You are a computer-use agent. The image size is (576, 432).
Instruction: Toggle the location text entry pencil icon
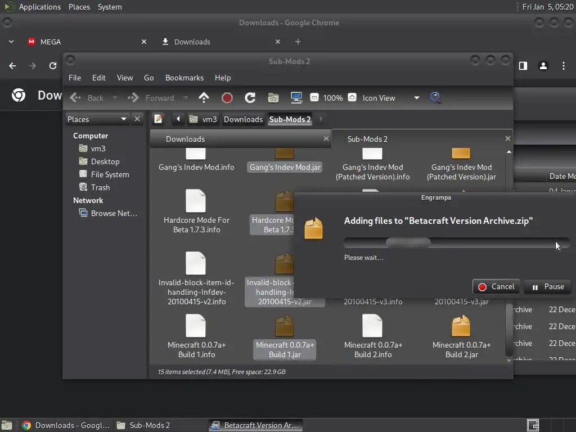(x=158, y=119)
